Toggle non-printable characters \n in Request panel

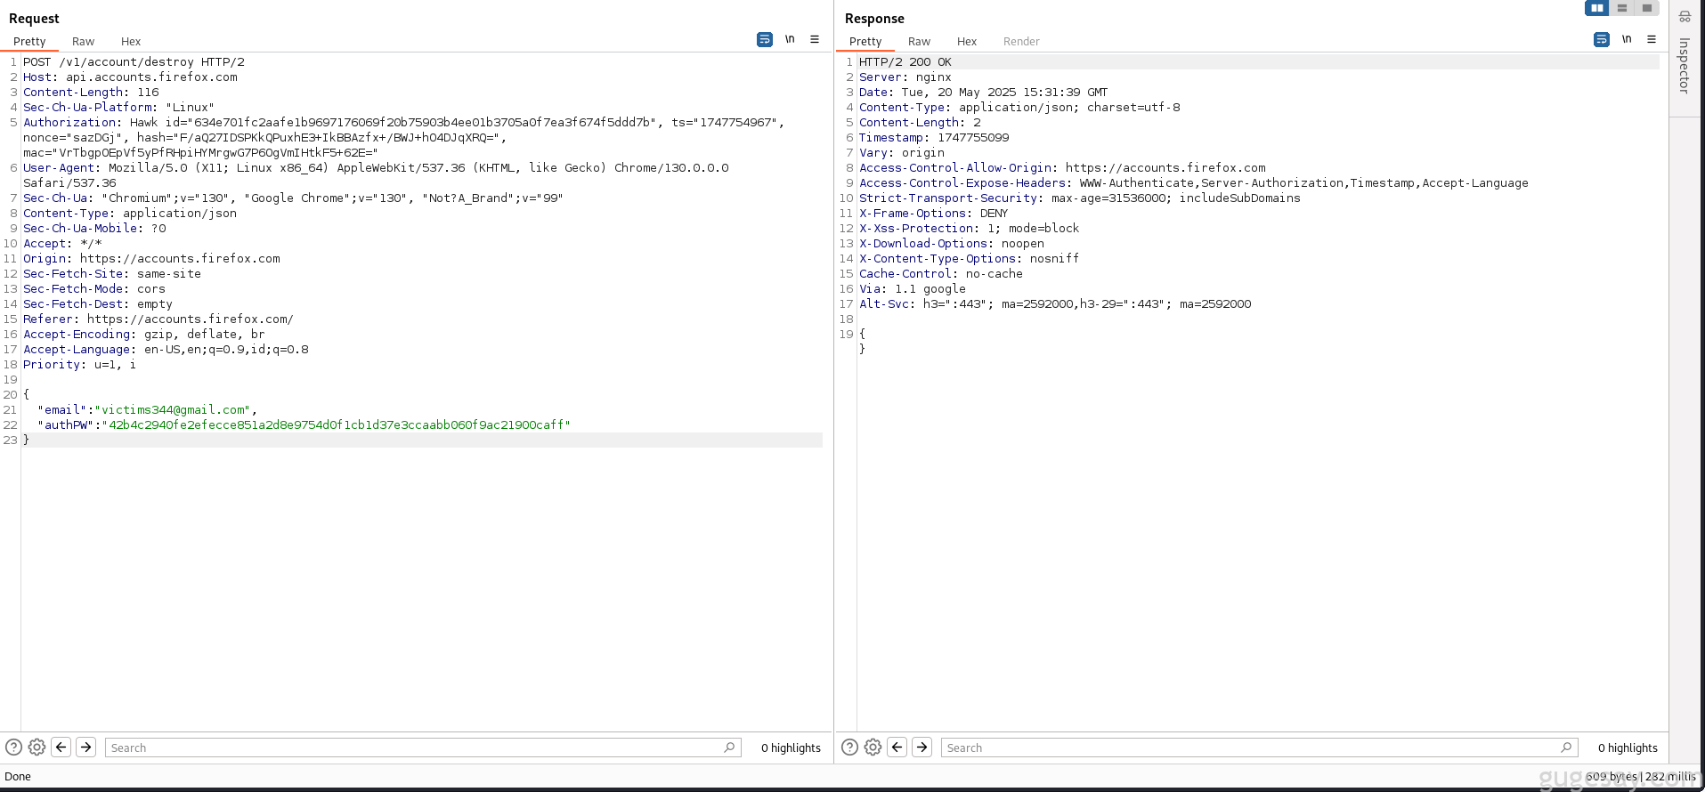(x=790, y=39)
